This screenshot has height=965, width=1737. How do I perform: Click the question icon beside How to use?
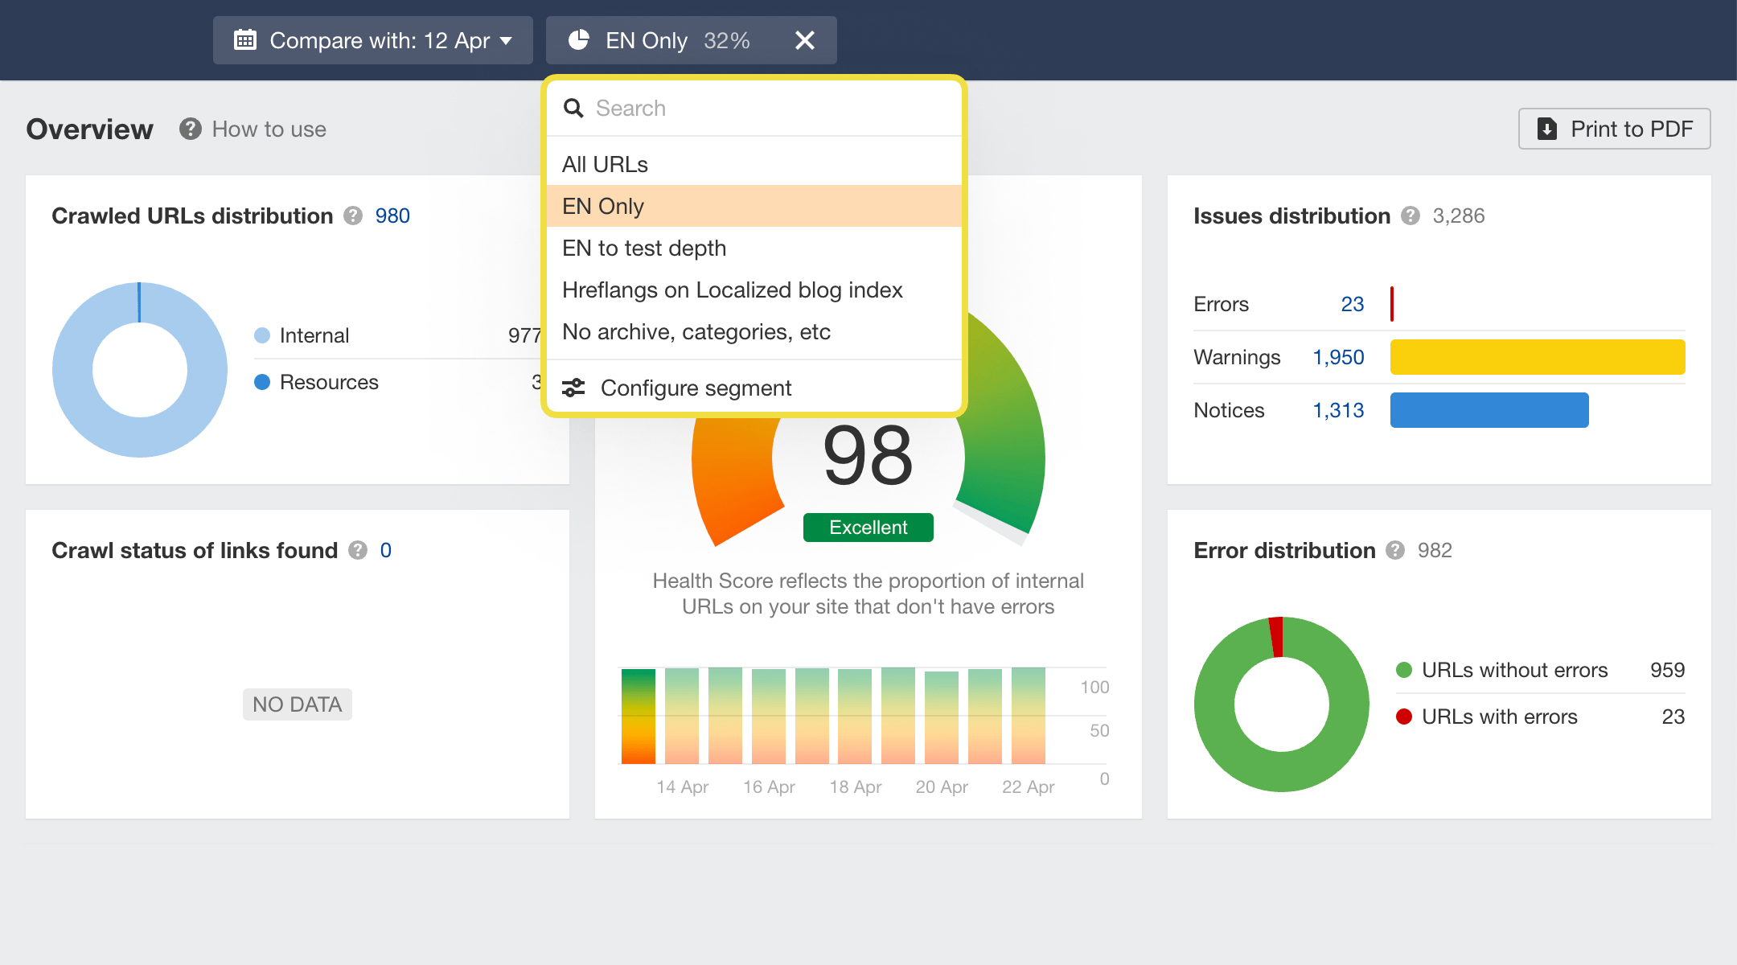(x=191, y=129)
